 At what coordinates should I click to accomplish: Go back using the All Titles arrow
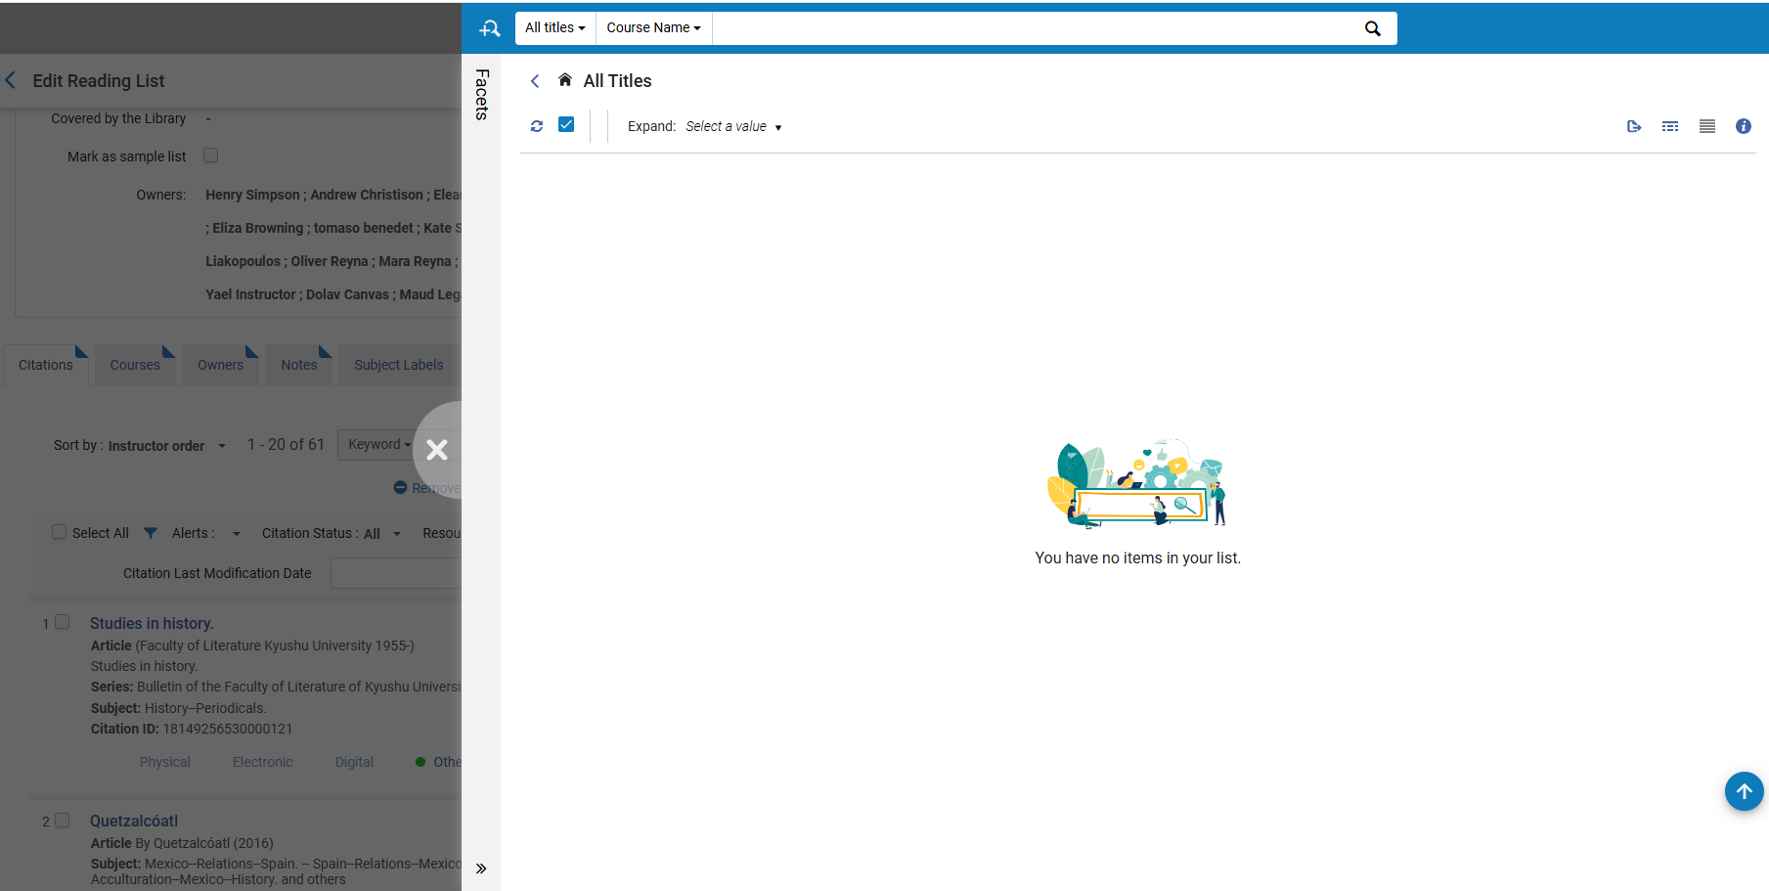click(535, 81)
